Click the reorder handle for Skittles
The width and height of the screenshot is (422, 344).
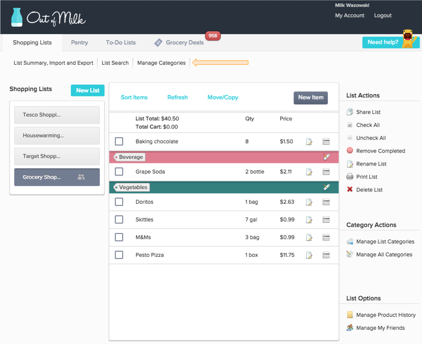coord(326,220)
